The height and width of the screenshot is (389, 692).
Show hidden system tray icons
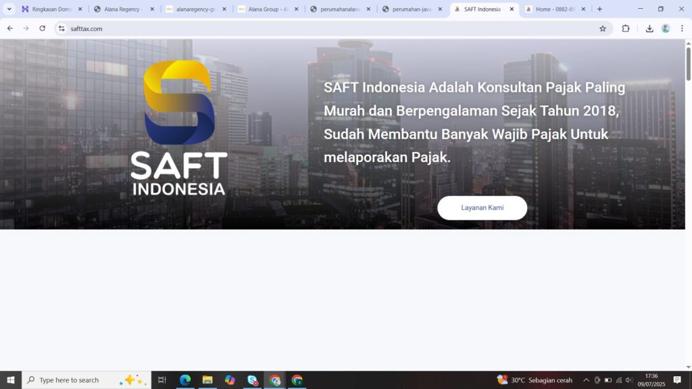586,380
